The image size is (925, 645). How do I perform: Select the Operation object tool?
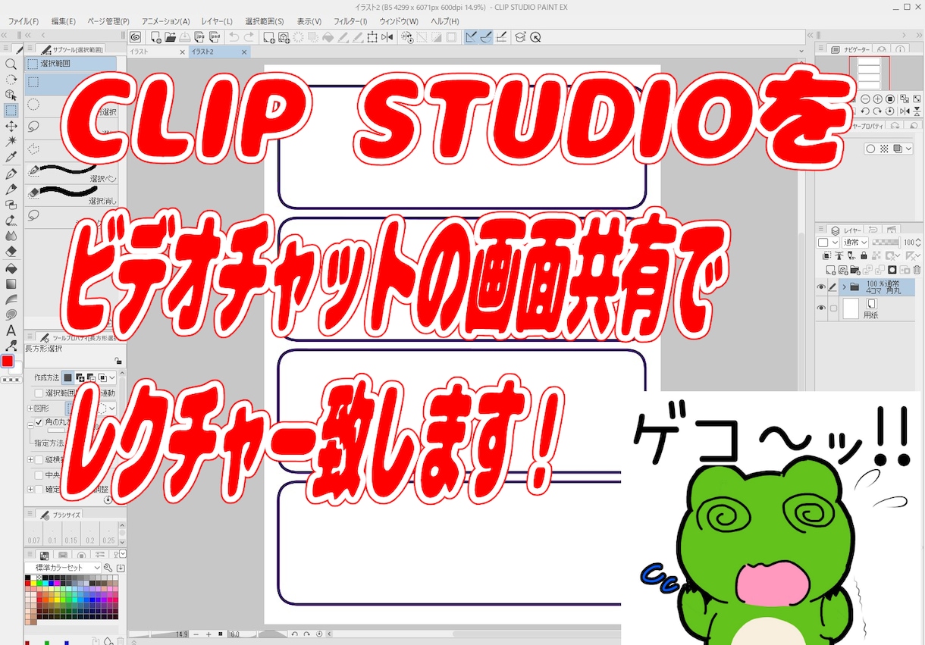[x=11, y=95]
